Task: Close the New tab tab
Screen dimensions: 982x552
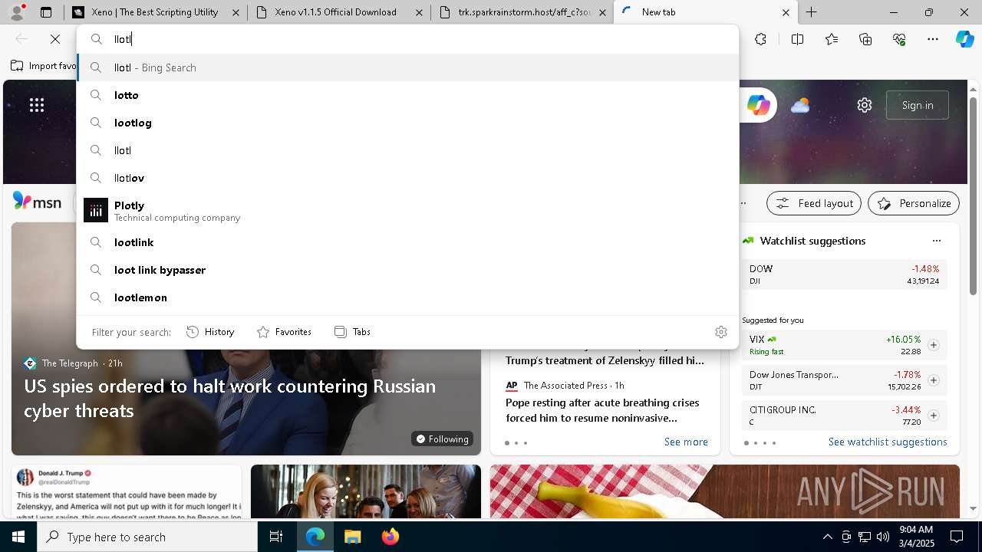Action: tap(786, 12)
